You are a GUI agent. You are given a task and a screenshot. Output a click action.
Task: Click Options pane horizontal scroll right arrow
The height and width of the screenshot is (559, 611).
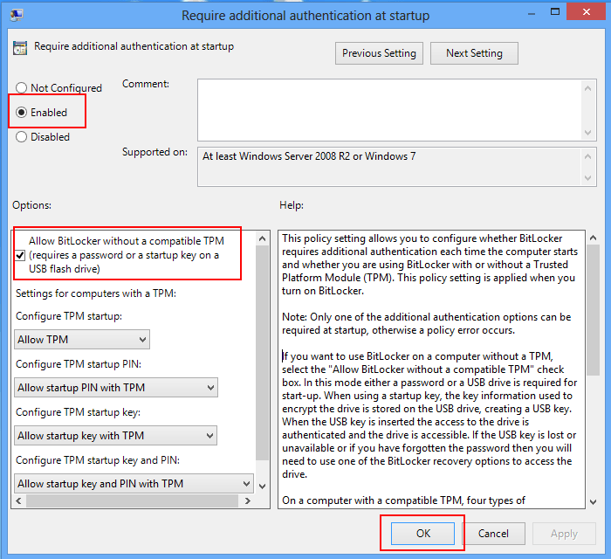pyautogui.click(x=247, y=500)
